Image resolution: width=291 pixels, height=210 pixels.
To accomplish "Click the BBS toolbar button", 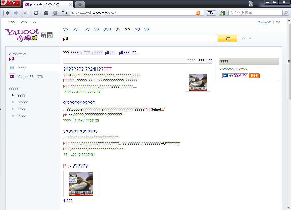I will coord(211,13).
